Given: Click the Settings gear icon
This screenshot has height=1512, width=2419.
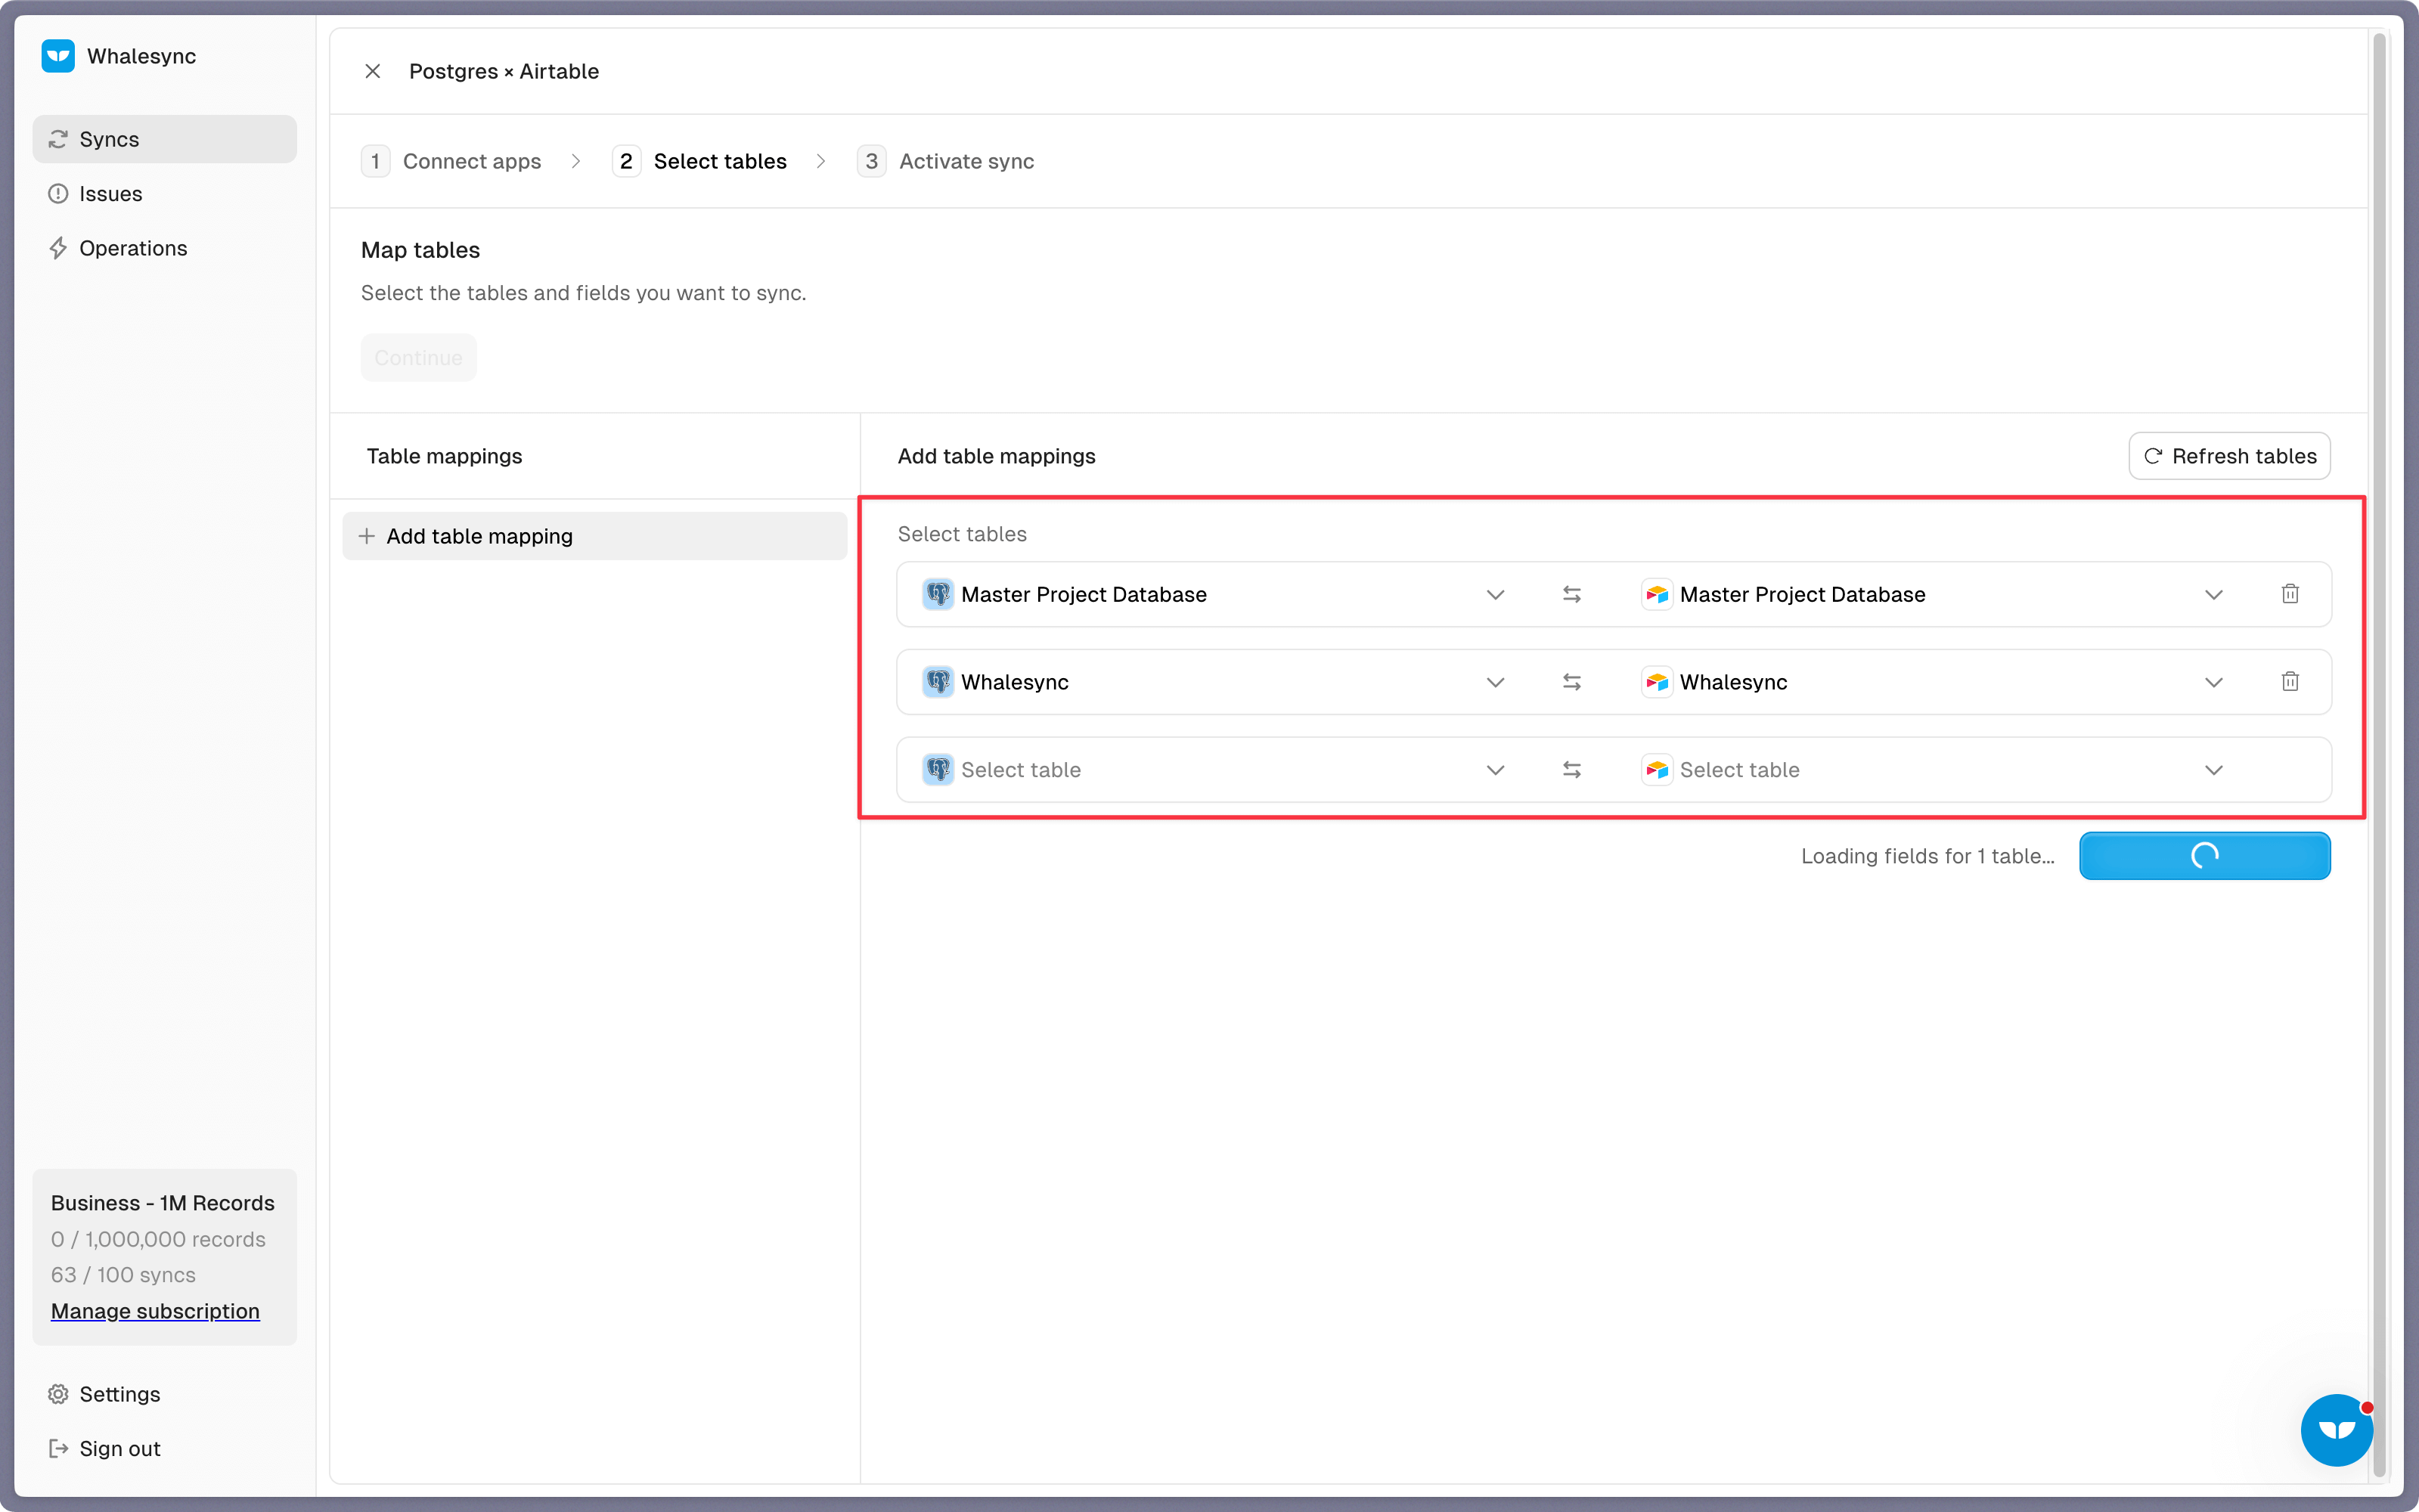Looking at the screenshot, I should click(x=58, y=1394).
